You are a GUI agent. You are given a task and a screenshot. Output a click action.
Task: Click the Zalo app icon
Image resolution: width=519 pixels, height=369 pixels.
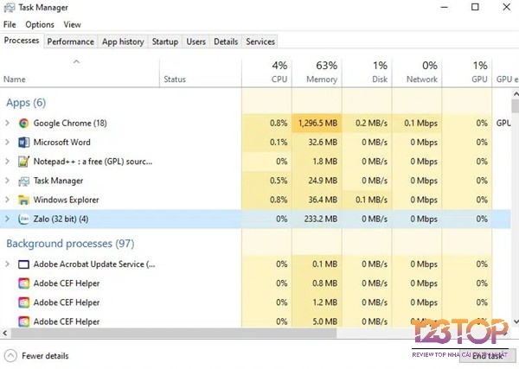click(x=23, y=219)
